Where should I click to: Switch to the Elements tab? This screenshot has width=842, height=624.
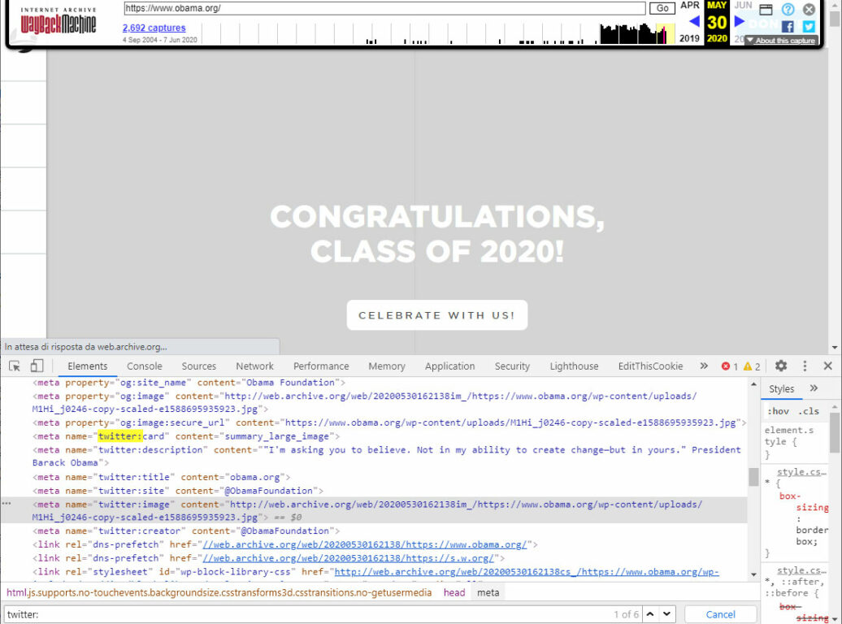(x=88, y=366)
